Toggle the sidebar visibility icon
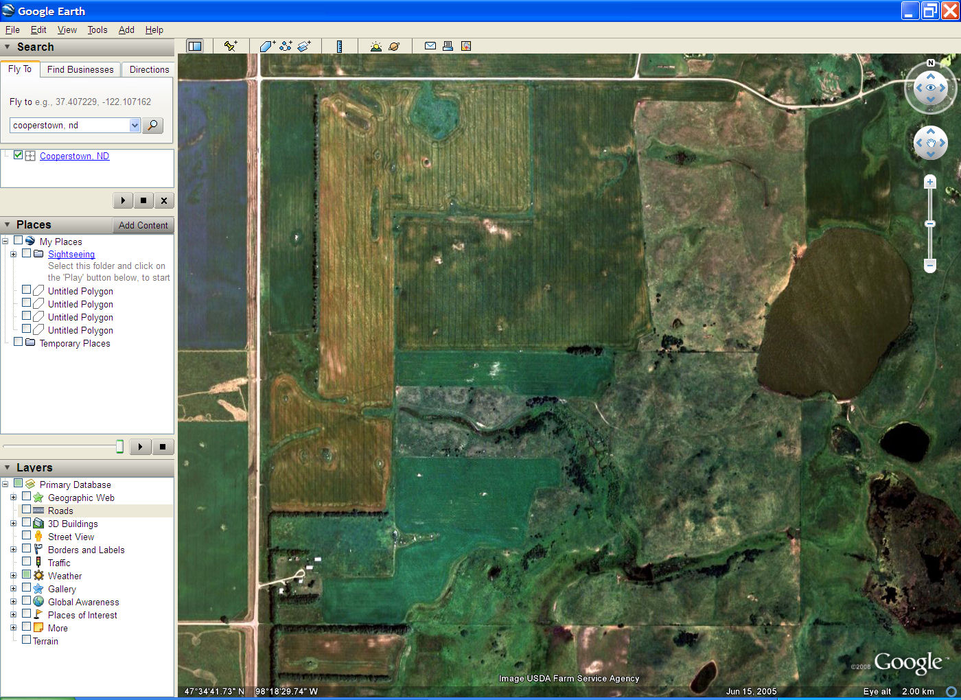 [195, 46]
